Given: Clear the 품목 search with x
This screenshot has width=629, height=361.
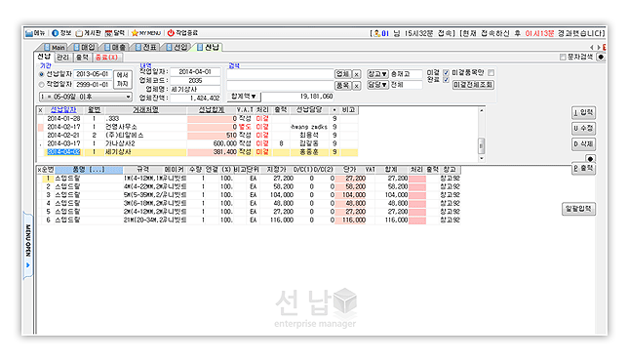Looking at the screenshot, I should [x=356, y=86].
